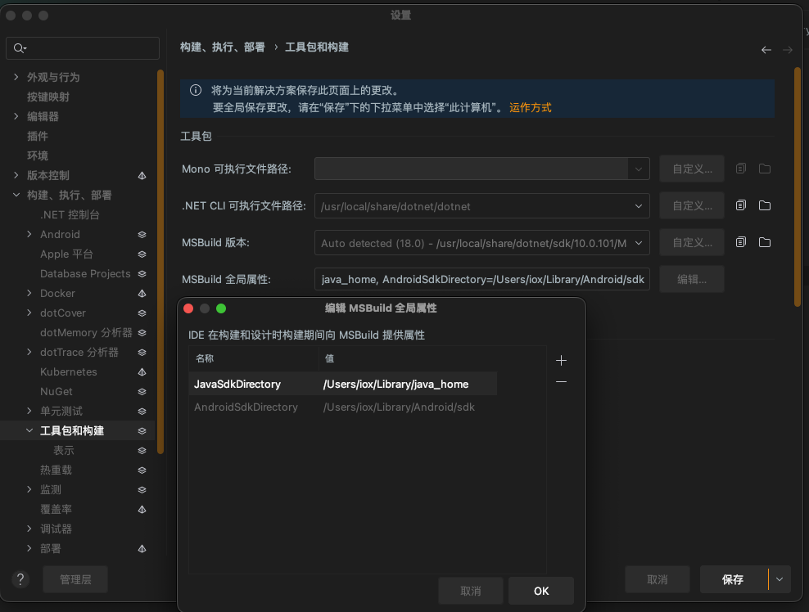
Task: Open help with the question mark button
Action: coord(20,579)
